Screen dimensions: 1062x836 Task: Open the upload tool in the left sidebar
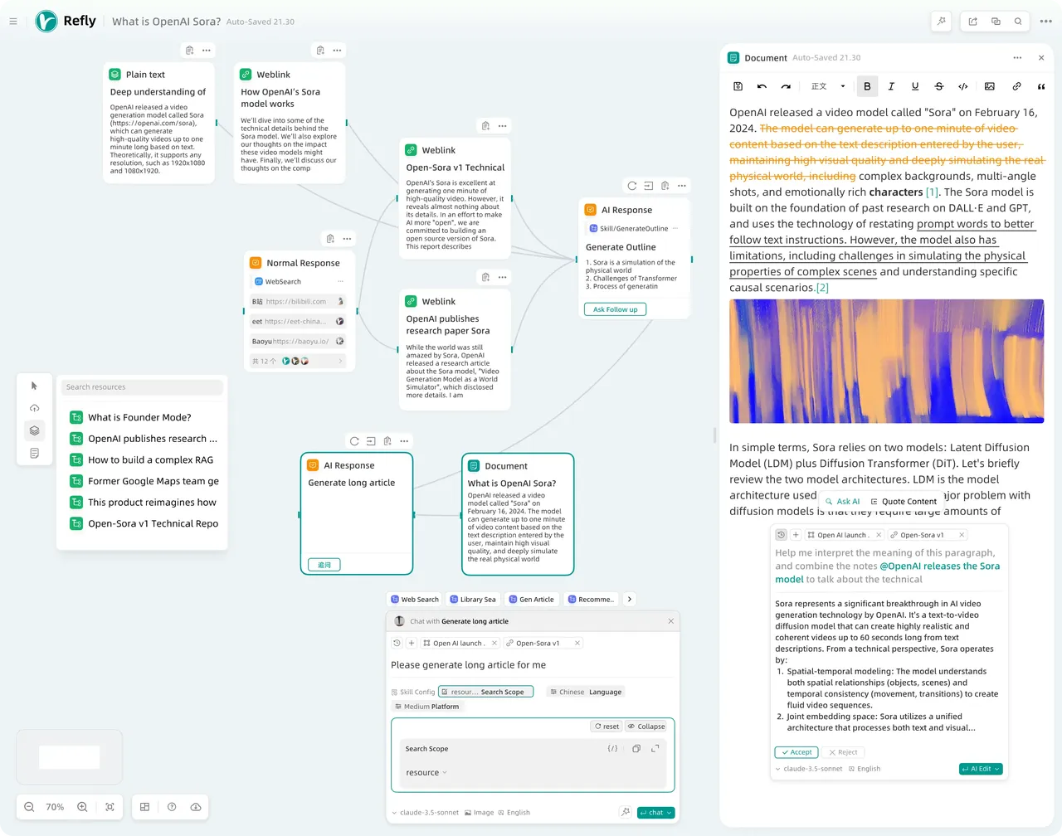(34, 408)
